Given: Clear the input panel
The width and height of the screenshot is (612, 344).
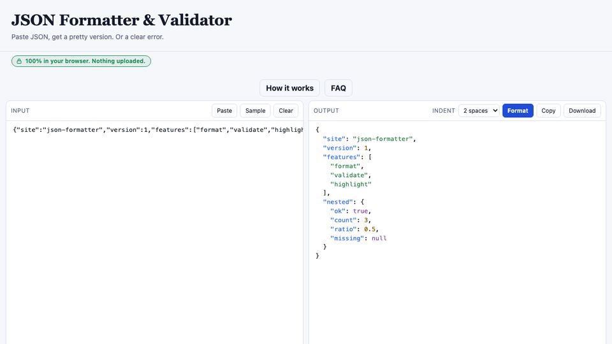Looking at the screenshot, I should point(286,111).
